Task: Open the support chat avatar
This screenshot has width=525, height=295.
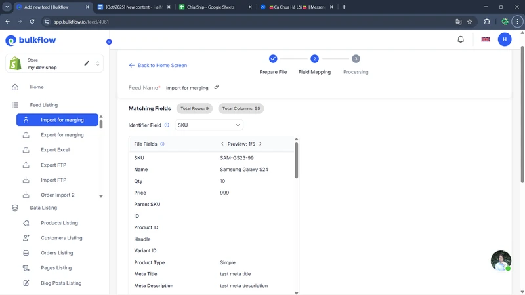Action: [x=501, y=260]
